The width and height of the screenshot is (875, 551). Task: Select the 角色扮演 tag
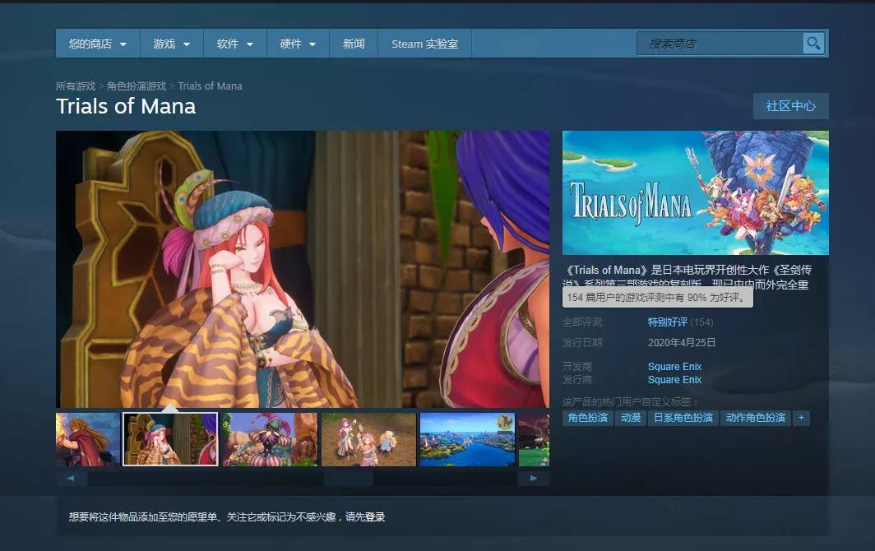[x=588, y=418]
